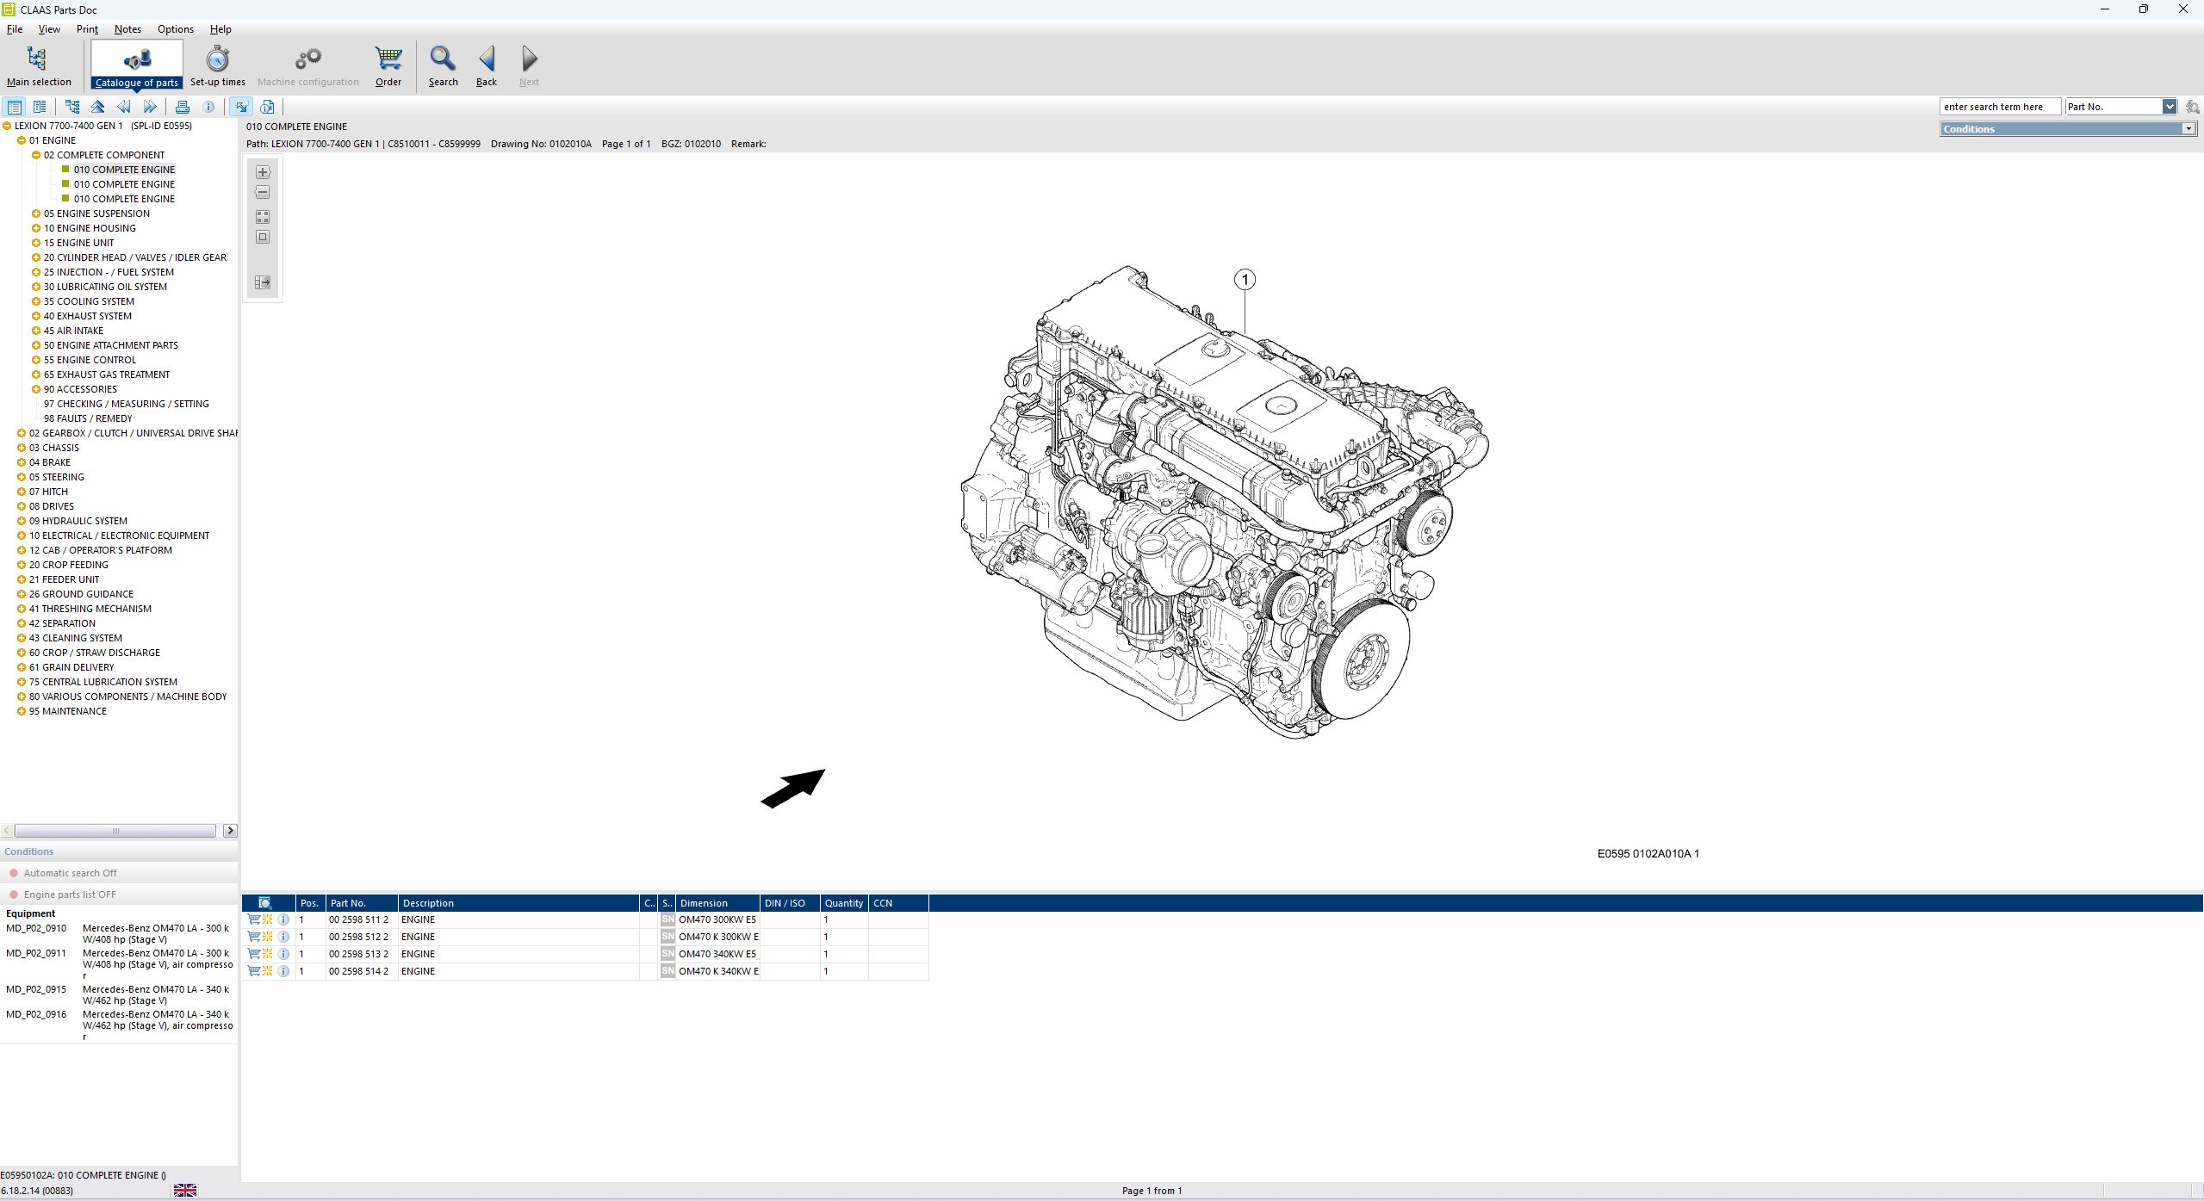Viewport: 2204px width, 1201px height.
Task: Open the Print menu
Action: [x=87, y=29]
